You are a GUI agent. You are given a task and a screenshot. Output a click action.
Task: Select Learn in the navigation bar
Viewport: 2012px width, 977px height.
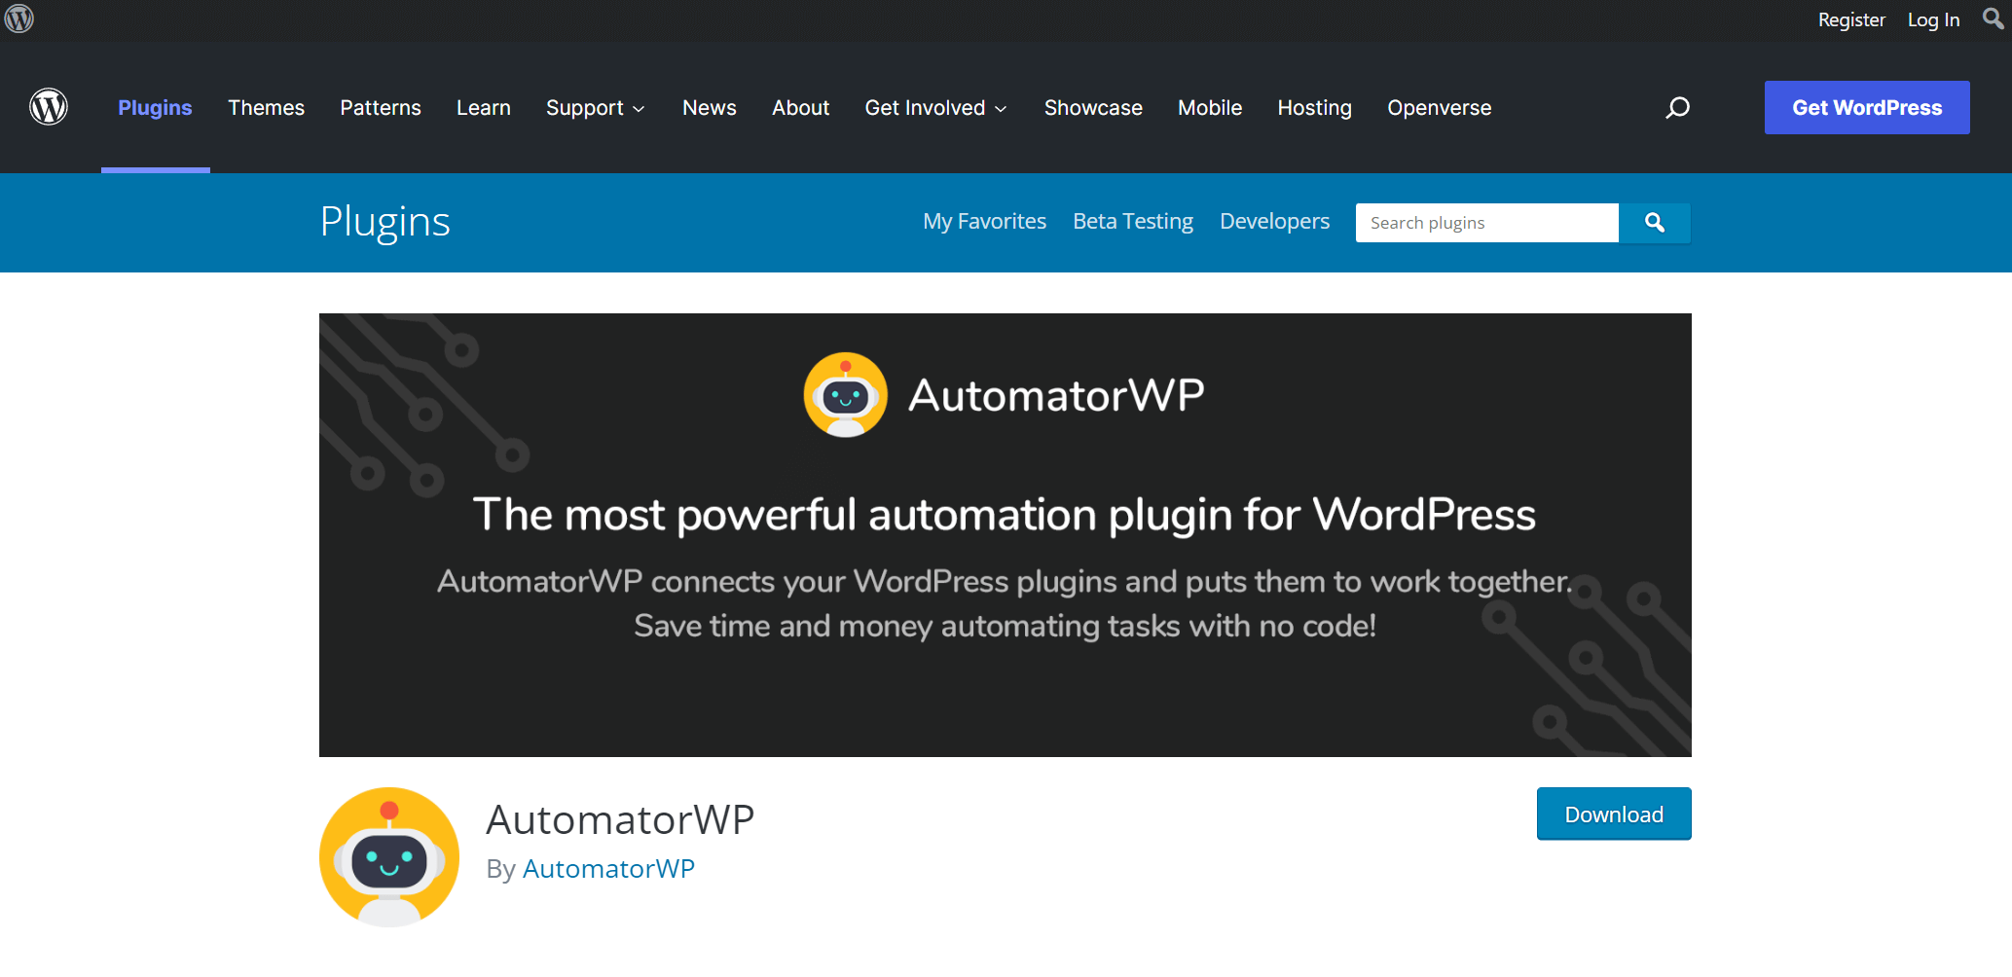click(484, 107)
